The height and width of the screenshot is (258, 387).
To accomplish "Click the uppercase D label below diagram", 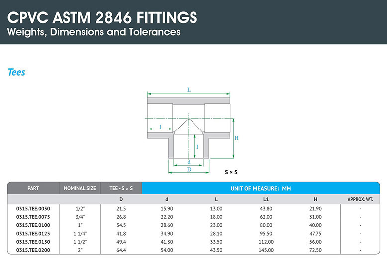I will click(189, 169).
